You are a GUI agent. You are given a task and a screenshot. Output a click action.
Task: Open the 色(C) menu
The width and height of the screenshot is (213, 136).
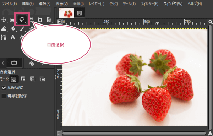pyautogui.click(x=114, y=4)
